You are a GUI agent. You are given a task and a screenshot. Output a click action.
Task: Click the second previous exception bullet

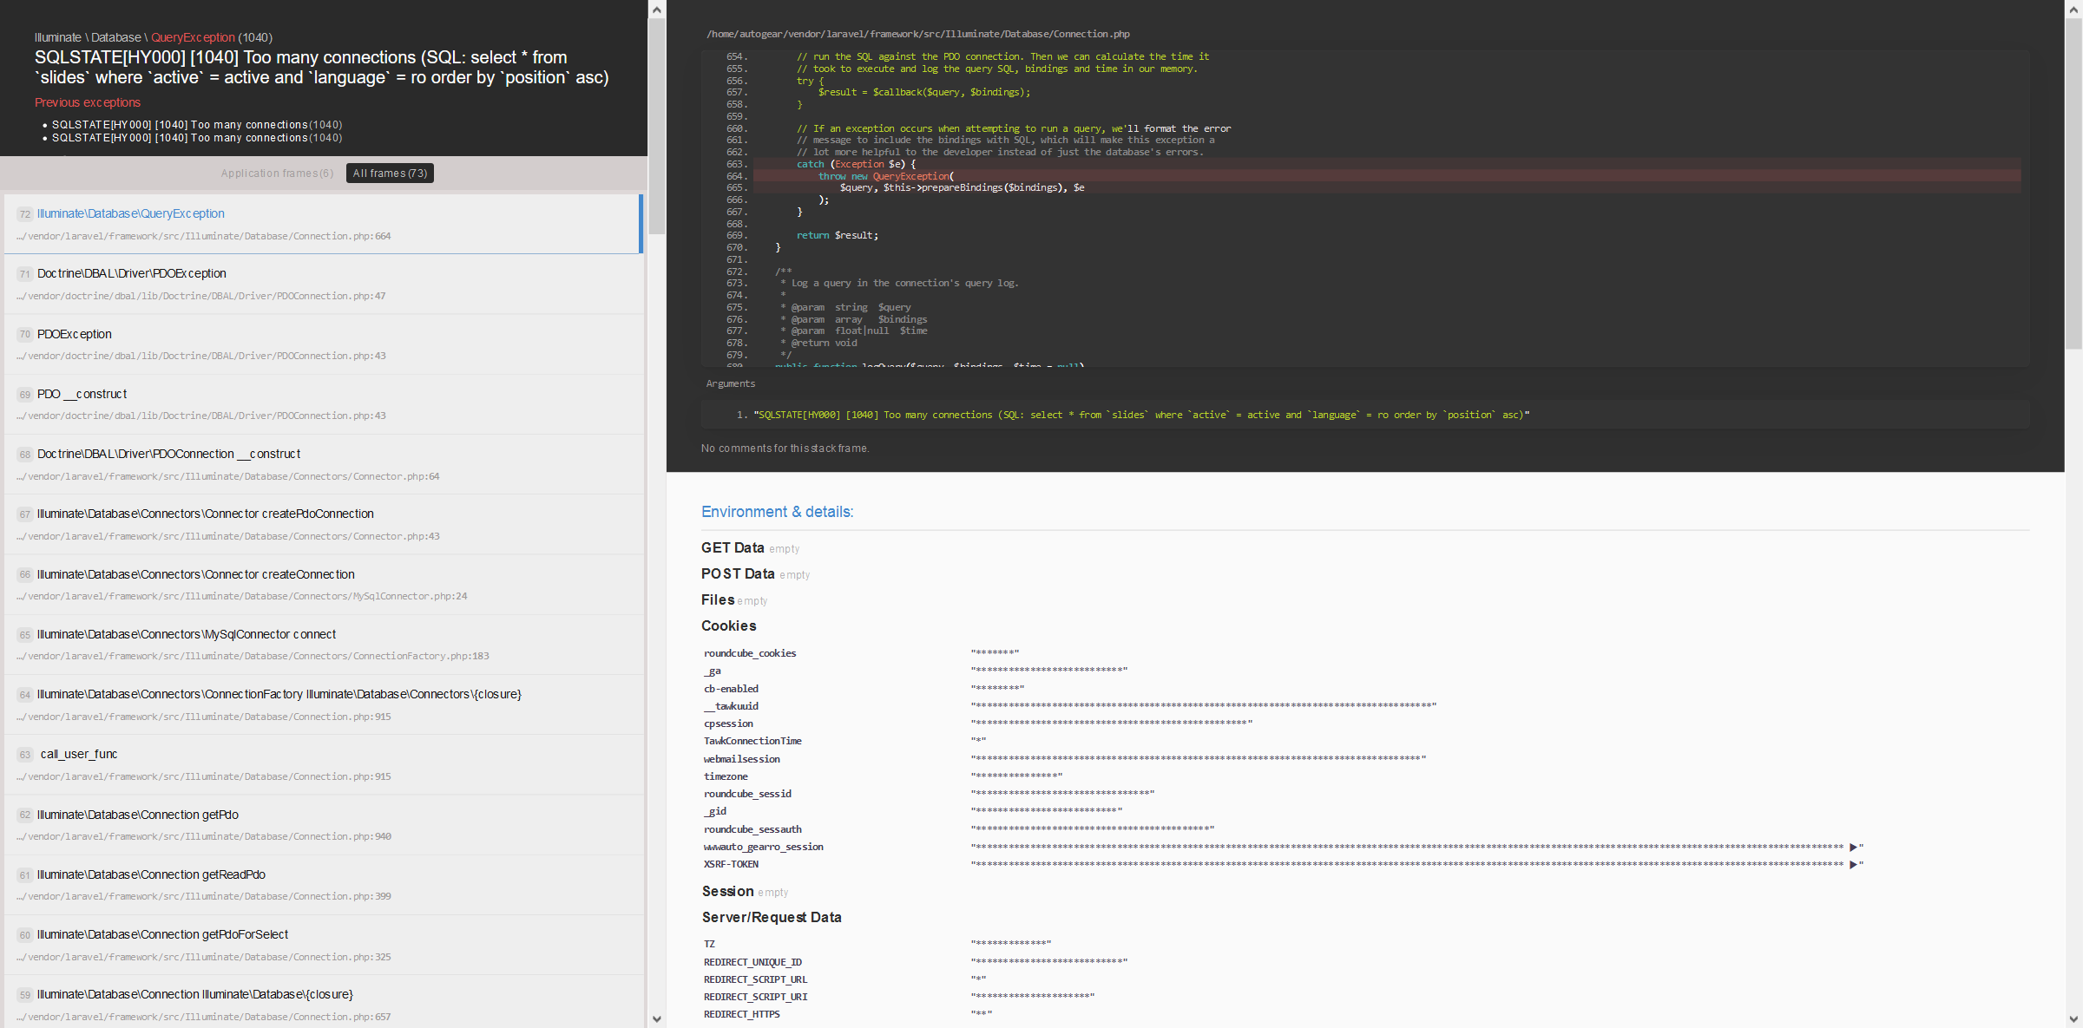coord(197,138)
